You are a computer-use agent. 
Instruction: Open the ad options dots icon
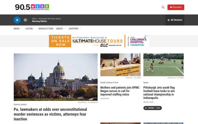148,36
